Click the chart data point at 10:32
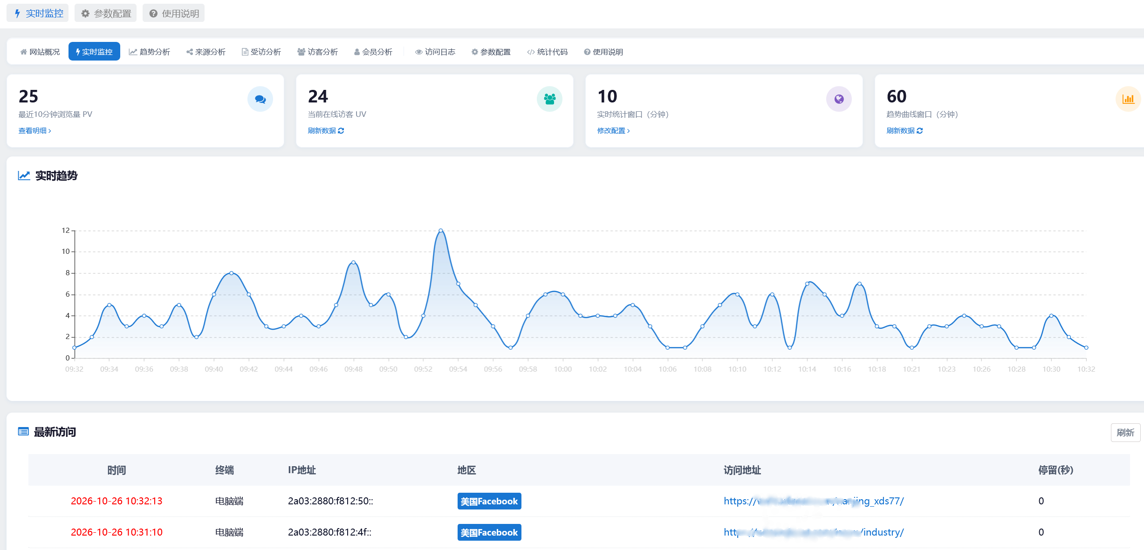This screenshot has width=1144, height=550. coord(1086,347)
